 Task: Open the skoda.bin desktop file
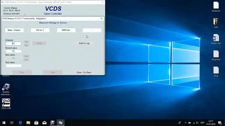pyautogui.click(x=216, y=7)
